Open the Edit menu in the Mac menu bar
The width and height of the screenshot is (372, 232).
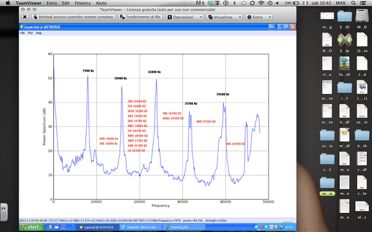[66, 3]
